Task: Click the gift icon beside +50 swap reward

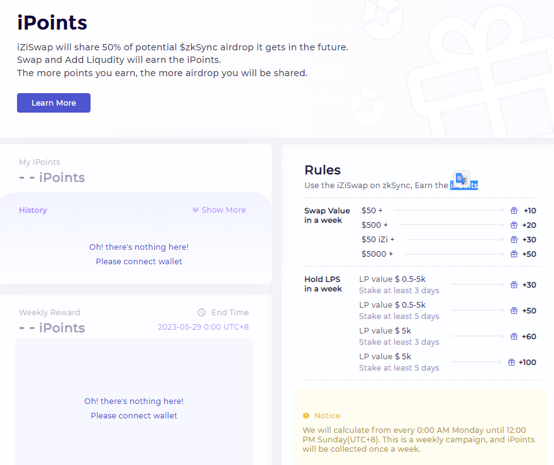Action: 514,254
